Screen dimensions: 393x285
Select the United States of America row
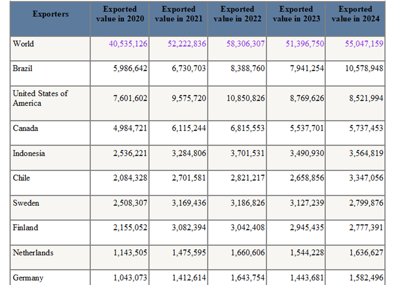[x=40, y=98]
